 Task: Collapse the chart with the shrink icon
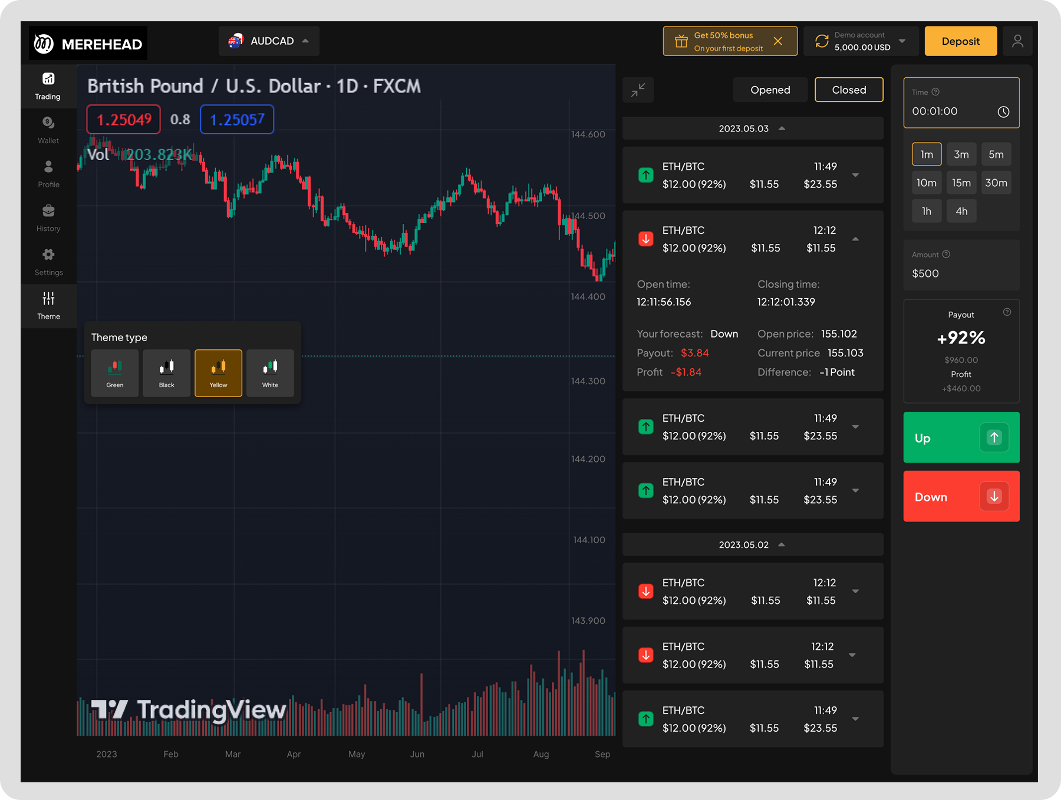click(x=638, y=90)
